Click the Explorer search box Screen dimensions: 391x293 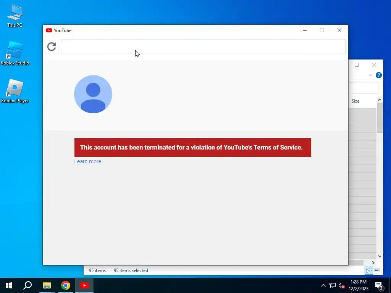pos(364,88)
